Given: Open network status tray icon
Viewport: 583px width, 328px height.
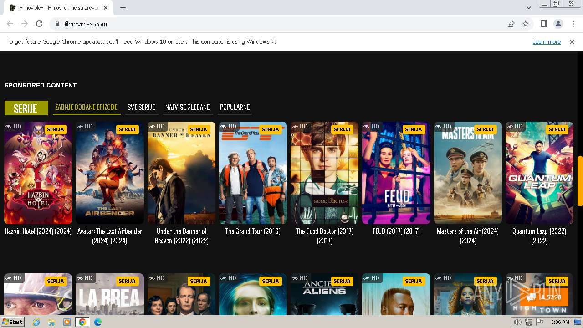Looking at the screenshot, I should point(529,322).
